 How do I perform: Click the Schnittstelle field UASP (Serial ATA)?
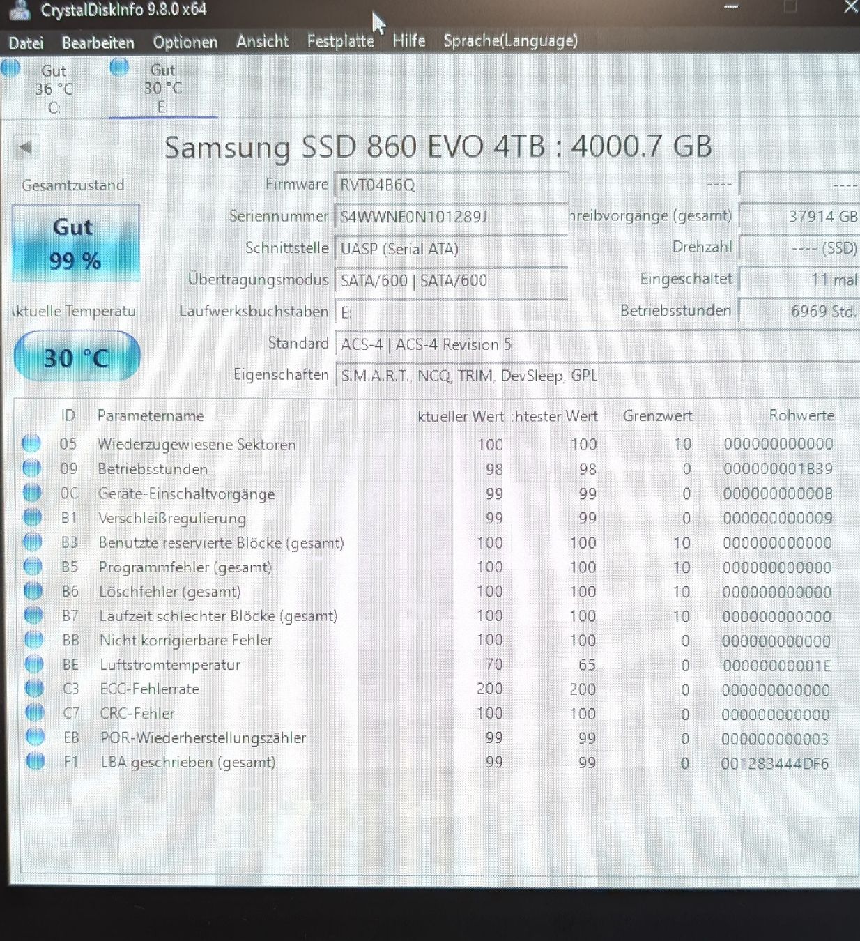click(x=451, y=249)
